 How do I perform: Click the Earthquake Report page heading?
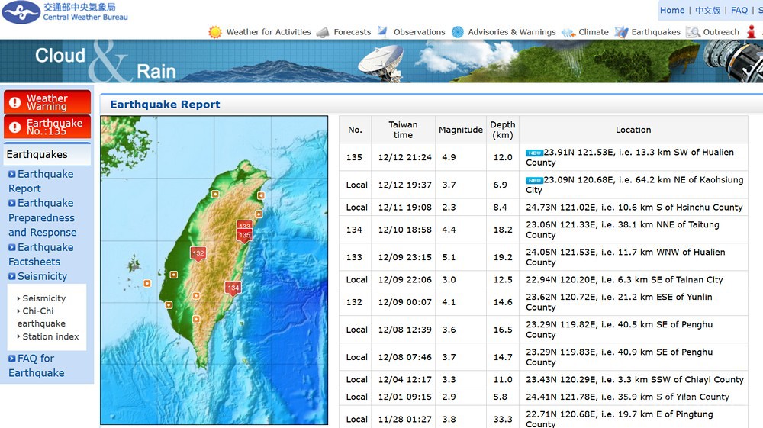(x=165, y=105)
